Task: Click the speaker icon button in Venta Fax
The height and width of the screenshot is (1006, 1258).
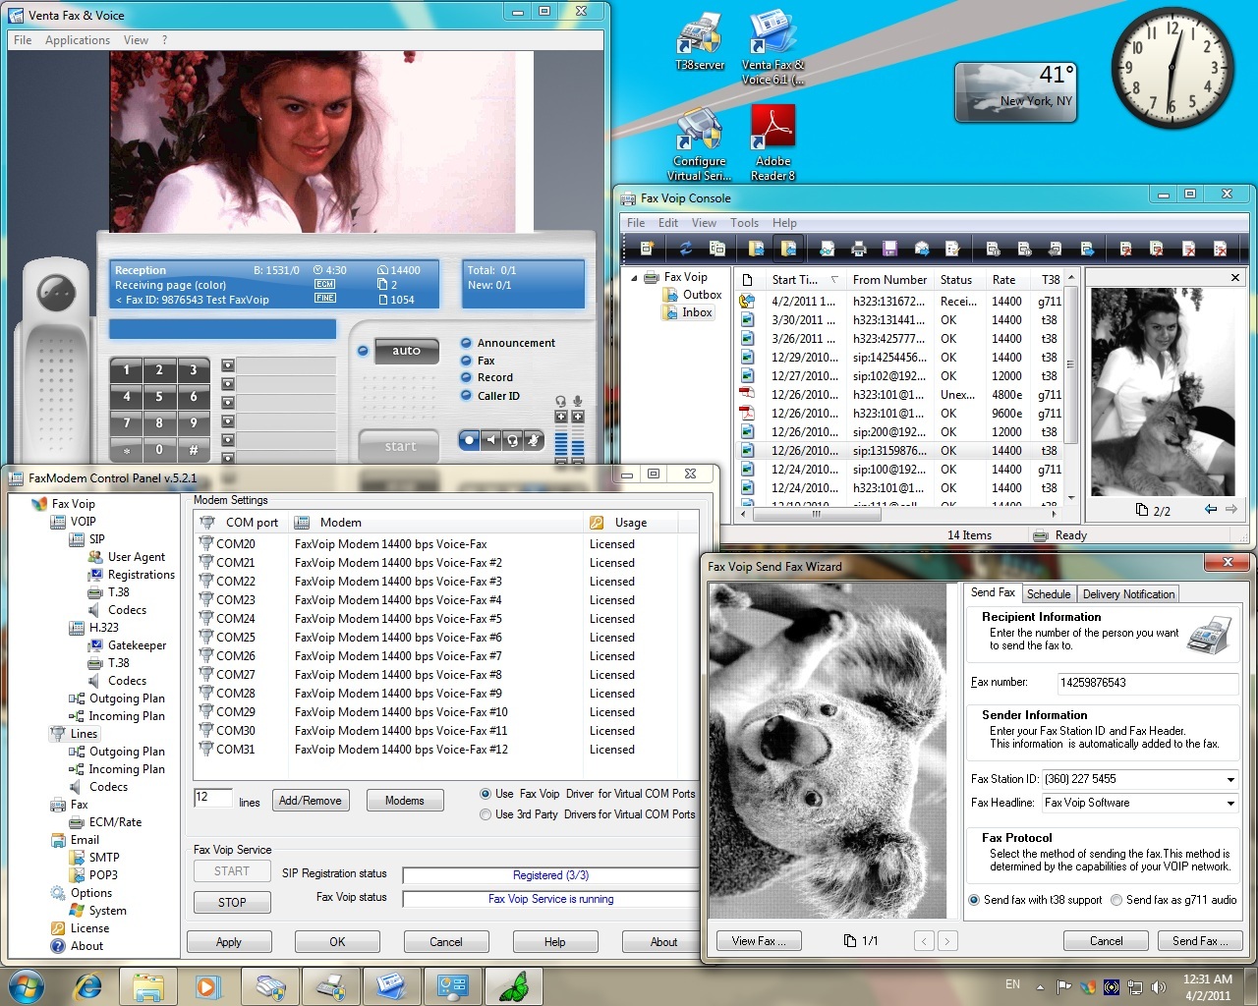Action: [x=490, y=440]
